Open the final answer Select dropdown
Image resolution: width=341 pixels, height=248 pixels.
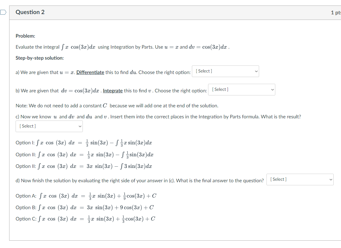point(299,180)
